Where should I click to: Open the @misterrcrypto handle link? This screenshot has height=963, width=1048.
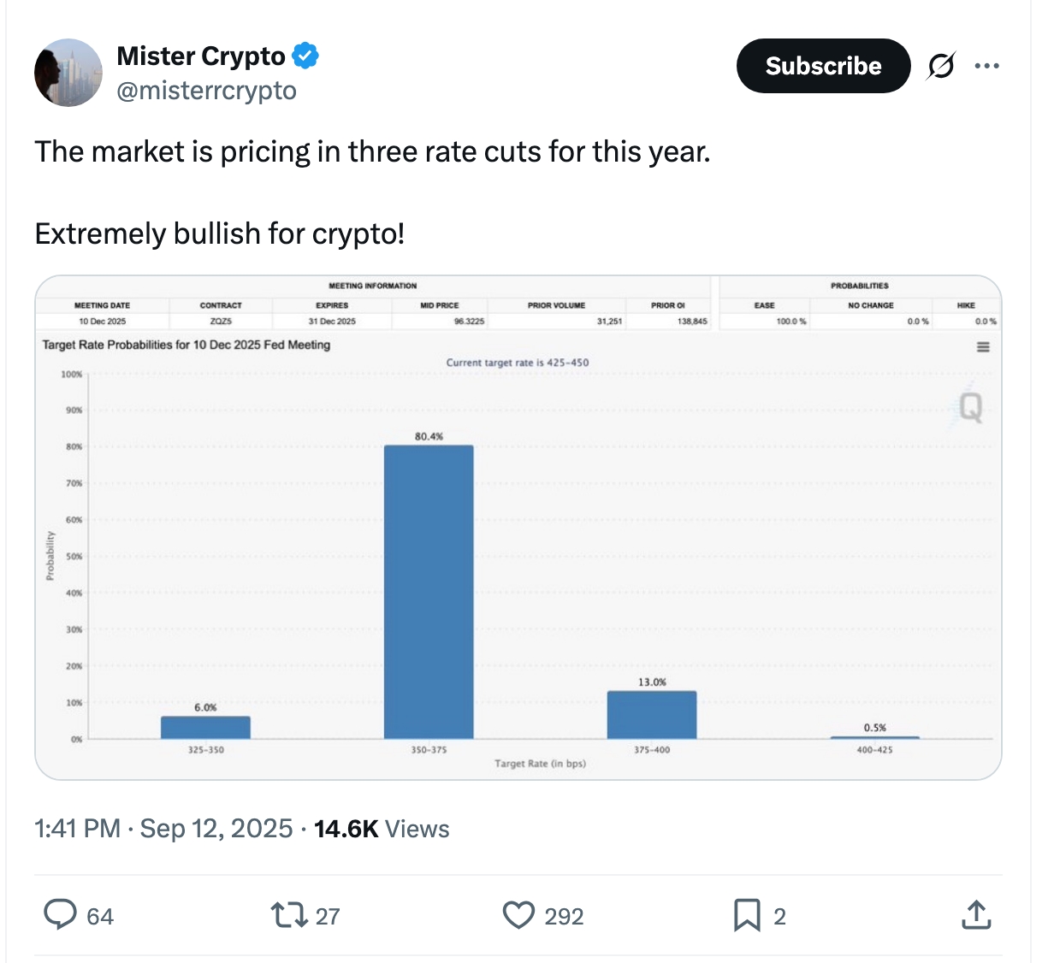pos(206,91)
